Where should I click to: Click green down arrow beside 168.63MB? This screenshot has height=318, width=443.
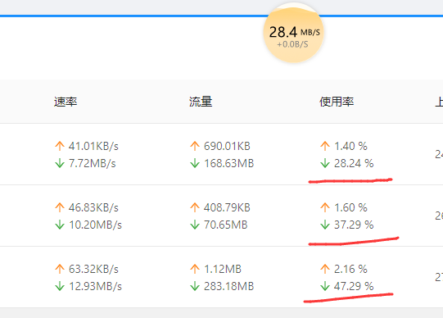[x=195, y=163]
